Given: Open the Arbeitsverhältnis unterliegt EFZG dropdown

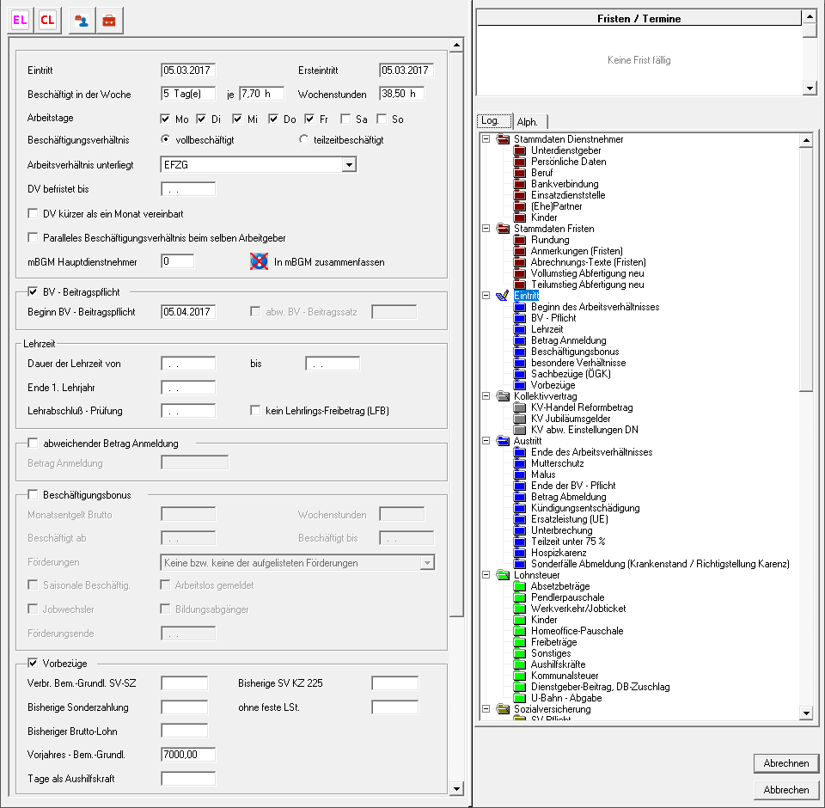Looking at the screenshot, I should [348, 165].
